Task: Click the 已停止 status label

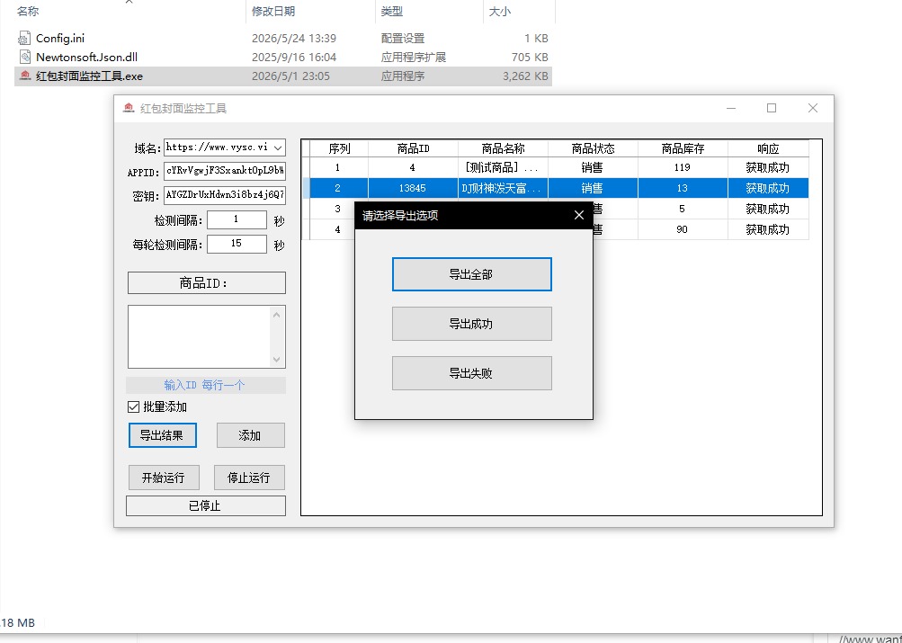Action: pos(206,505)
